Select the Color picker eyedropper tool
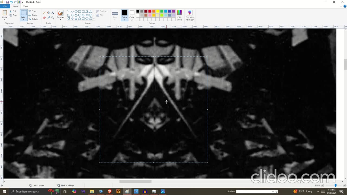This screenshot has width=347, height=195. 49,18
